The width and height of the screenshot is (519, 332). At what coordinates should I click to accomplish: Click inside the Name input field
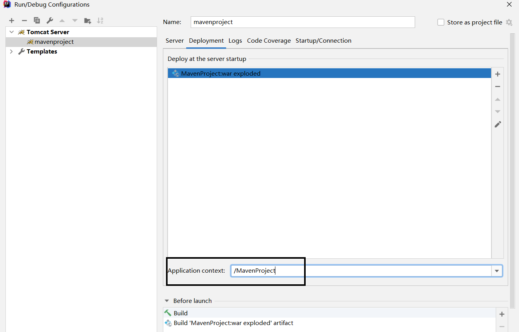303,22
